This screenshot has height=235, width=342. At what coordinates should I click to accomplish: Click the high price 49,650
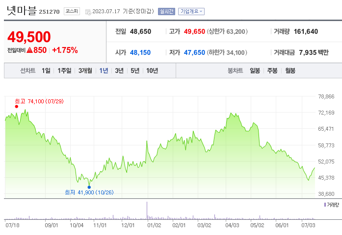pos(194,31)
